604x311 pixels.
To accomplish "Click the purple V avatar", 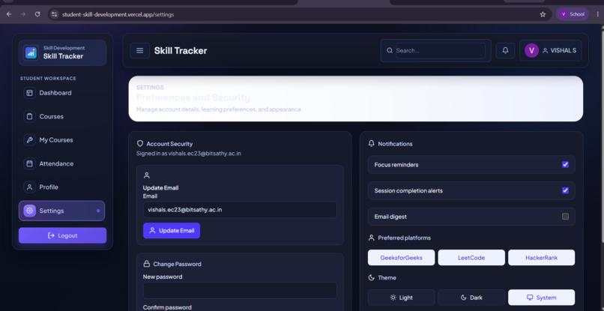I will tap(531, 50).
